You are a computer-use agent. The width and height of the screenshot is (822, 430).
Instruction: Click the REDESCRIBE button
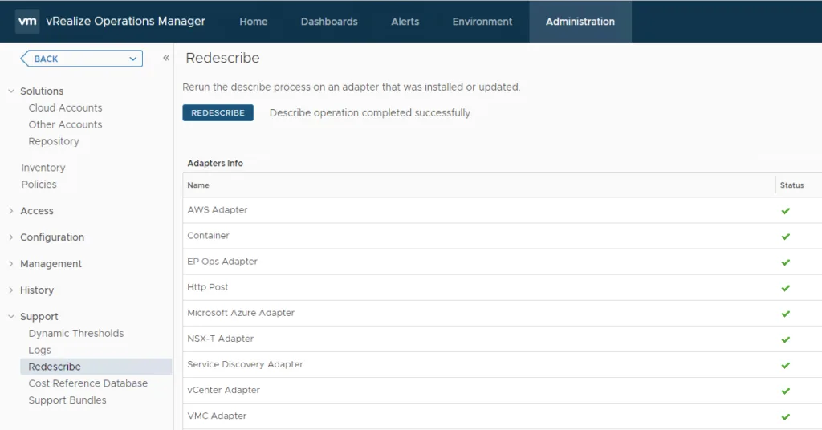click(218, 112)
